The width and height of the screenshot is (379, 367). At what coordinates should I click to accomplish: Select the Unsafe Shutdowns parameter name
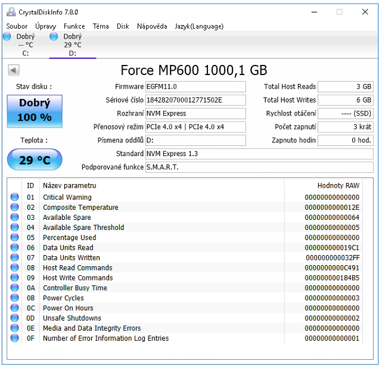[x=72, y=318]
